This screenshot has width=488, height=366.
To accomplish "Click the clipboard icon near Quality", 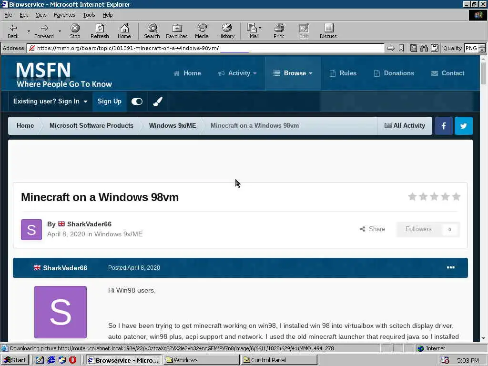I will tap(435, 48).
